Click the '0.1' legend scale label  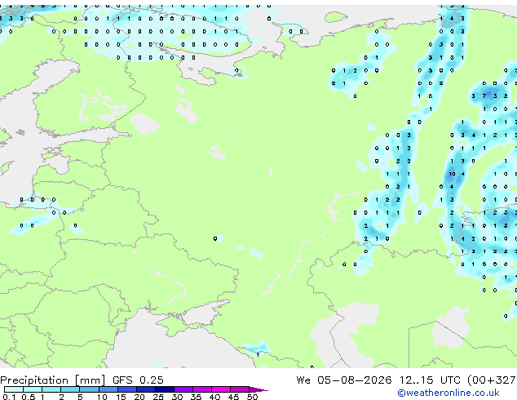pos(9,397)
